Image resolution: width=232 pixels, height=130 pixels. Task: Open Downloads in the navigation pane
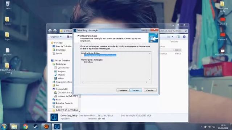pyautogui.click(x=59, y=50)
